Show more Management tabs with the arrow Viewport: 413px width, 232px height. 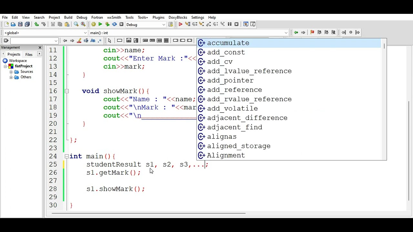pyautogui.click(x=39, y=54)
